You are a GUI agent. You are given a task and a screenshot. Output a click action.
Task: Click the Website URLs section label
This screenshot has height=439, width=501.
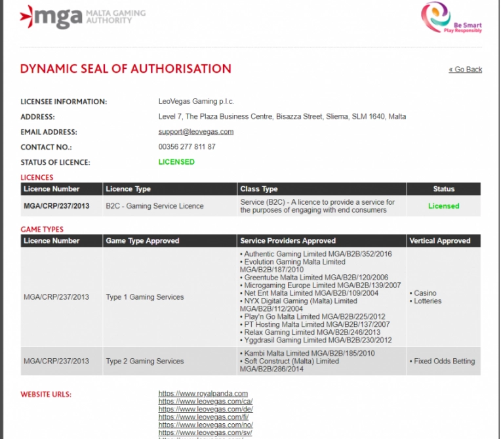46,394
